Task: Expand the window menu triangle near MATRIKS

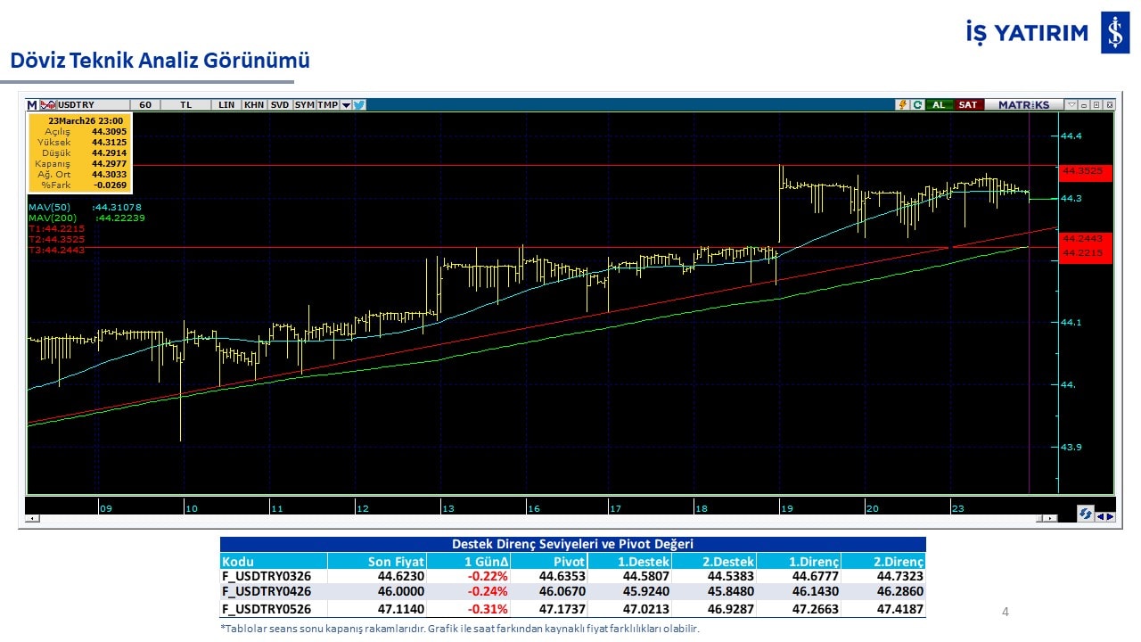Action: [1072, 104]
